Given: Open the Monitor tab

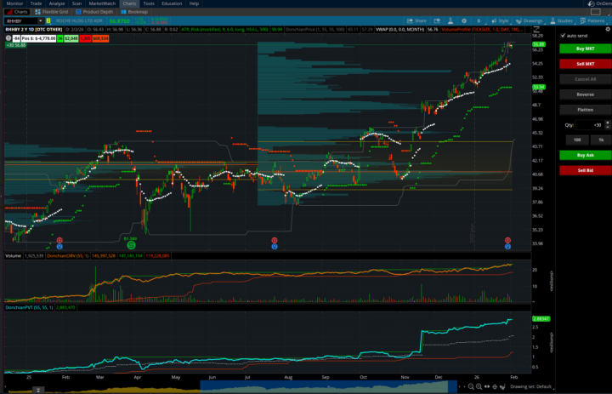Looking at the screenshot, I should click(14, 3).
